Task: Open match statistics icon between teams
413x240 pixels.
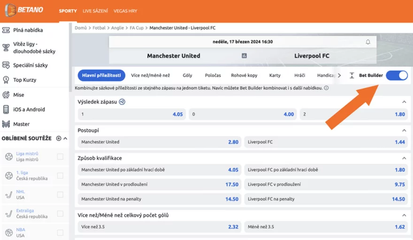Action: pos(244,55)
